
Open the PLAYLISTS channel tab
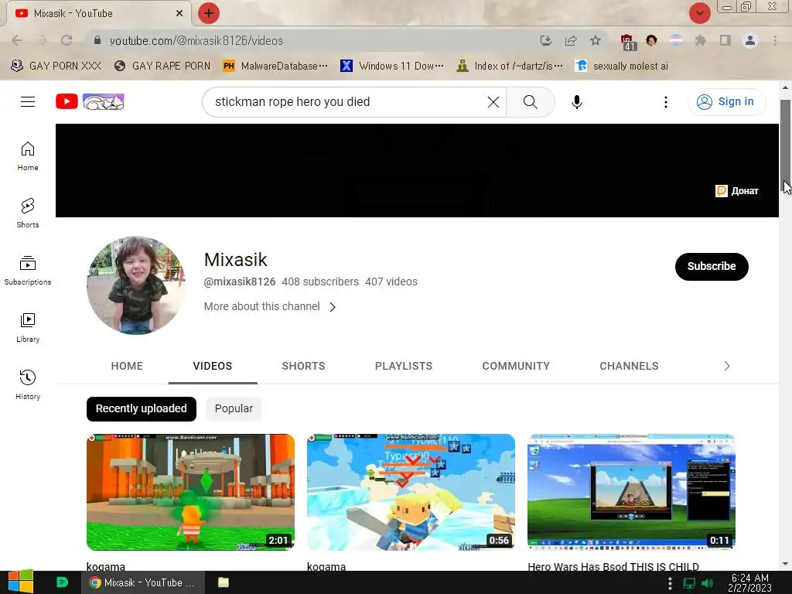click(404, 366)
